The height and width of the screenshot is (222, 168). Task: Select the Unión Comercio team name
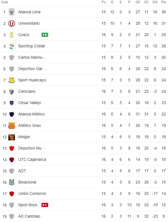[32, 194]
